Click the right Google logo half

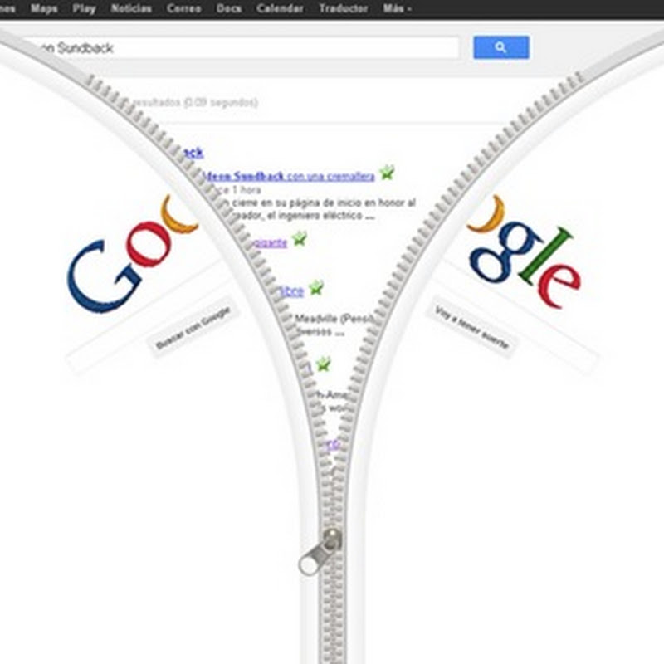pos(525,251)
